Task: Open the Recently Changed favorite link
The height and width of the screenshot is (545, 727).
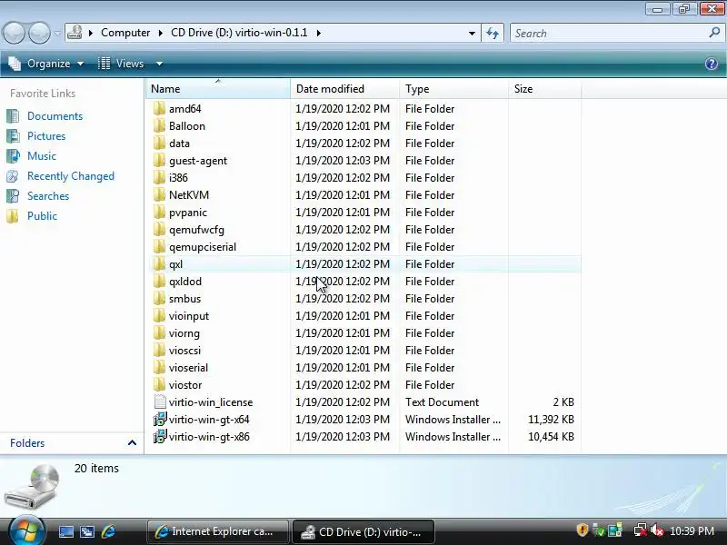Action: 71,176
